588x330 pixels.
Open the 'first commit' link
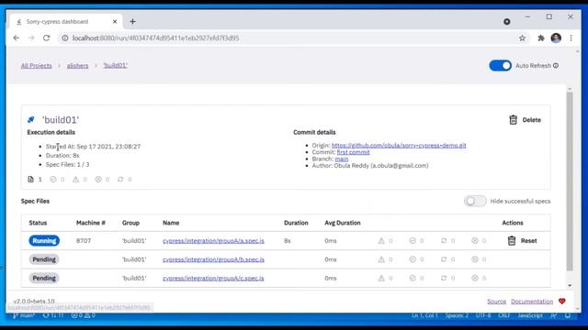point(353,152)
